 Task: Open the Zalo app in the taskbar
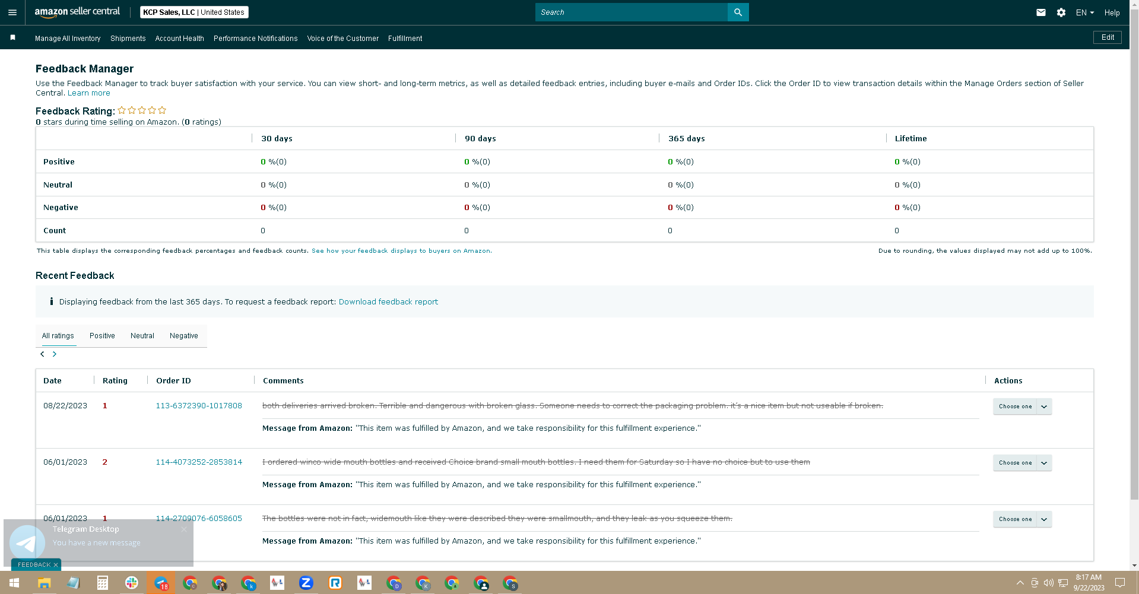[306, 583]
